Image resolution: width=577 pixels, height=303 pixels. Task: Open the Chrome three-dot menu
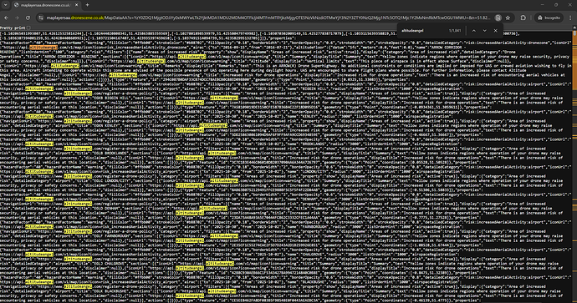pos(570,18)
